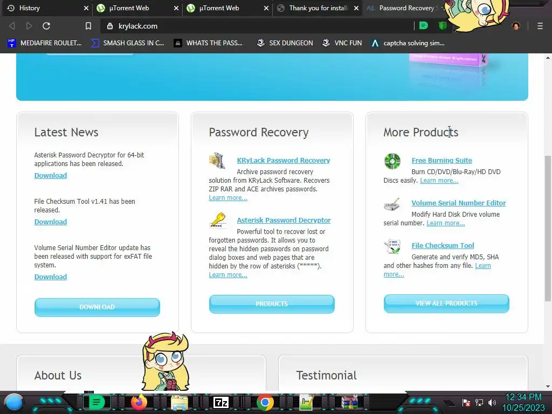The height and width of the screenshot is (414, 552).
Task: Open the Asterisk Password Decryptor link
Action: tap(284, 220)
